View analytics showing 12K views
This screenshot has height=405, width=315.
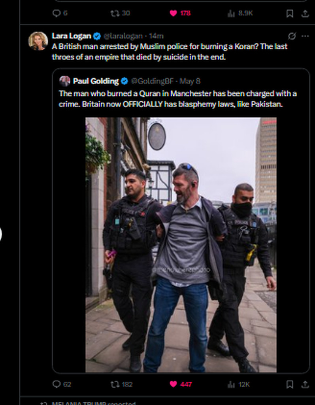click(231, 384)
